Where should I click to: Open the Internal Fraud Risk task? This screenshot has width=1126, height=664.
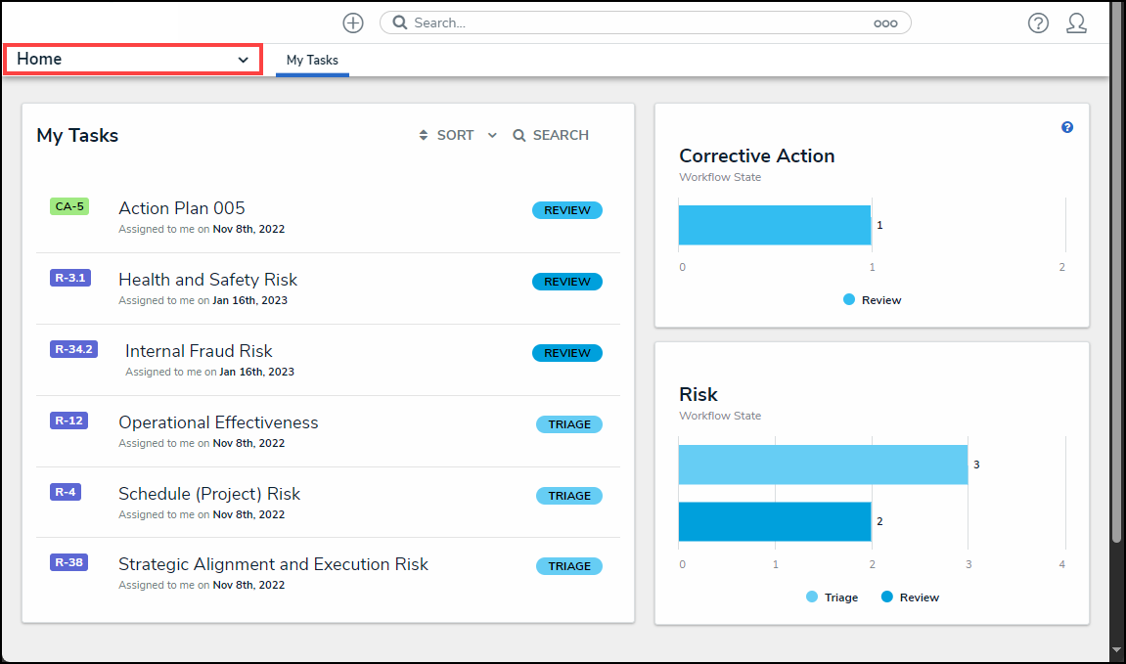(x=199, y=351)
